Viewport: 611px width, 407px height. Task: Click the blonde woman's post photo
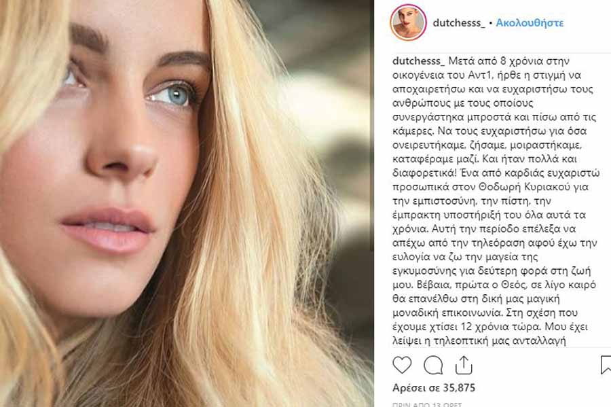pos(187,204)
